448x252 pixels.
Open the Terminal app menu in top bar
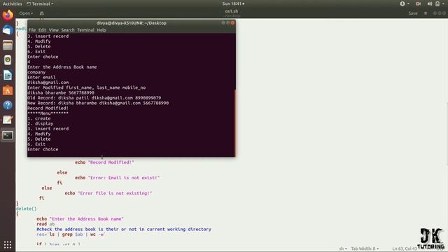pyautogui.click(x=40, y=3)
